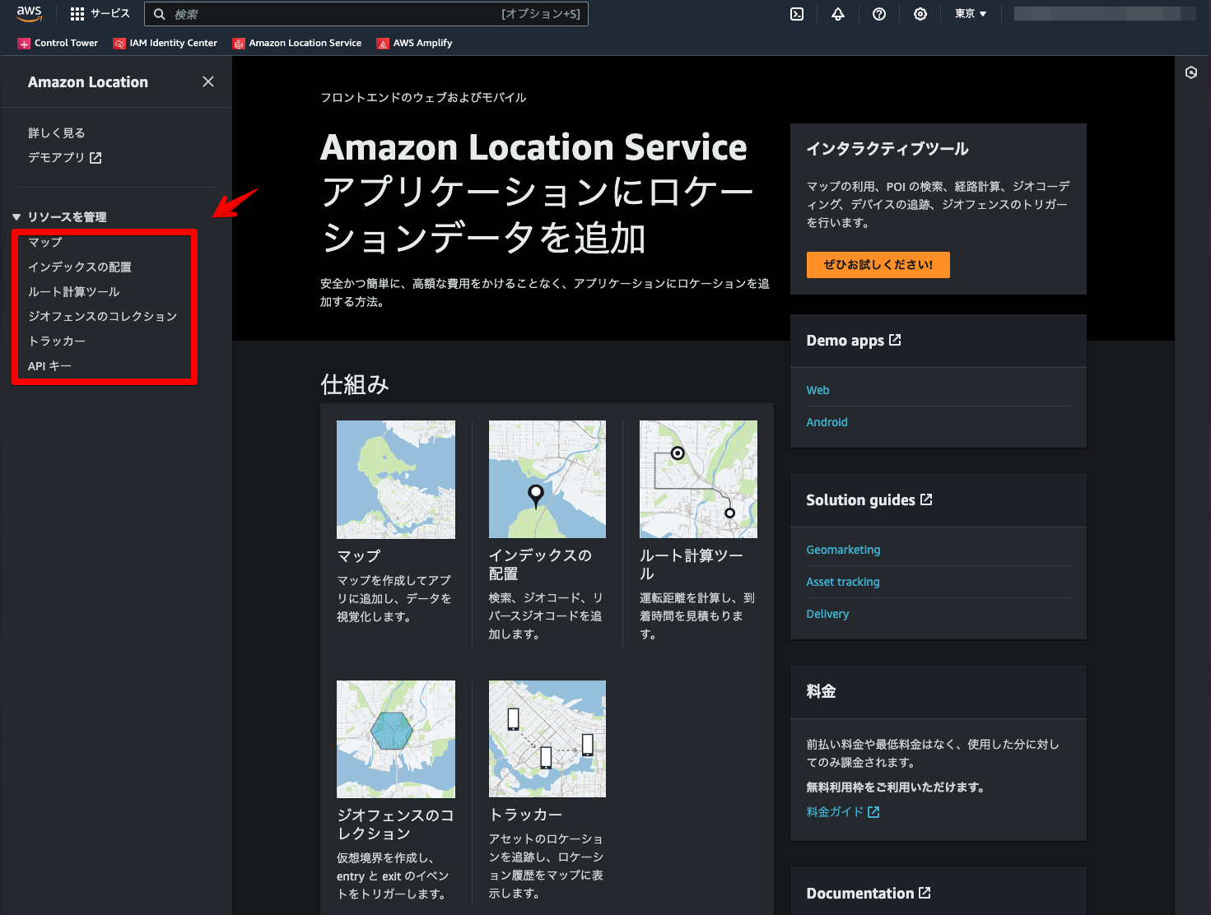The width and height of the screenshot is (1211, 915).
Task: Select API キー in the sidebar
Action: click(49, 365)
